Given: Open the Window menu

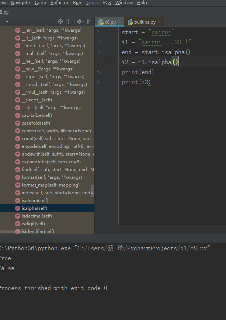Looking at the screenshot, I should 124,3.
